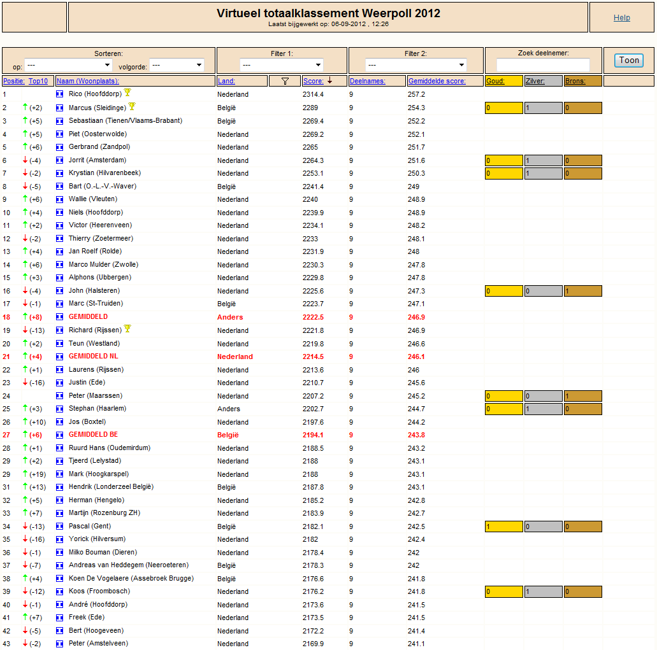Click the trophy icon next to Rico (Hoofddorp)
Screen dimensions: 657x650
point(127,92)
